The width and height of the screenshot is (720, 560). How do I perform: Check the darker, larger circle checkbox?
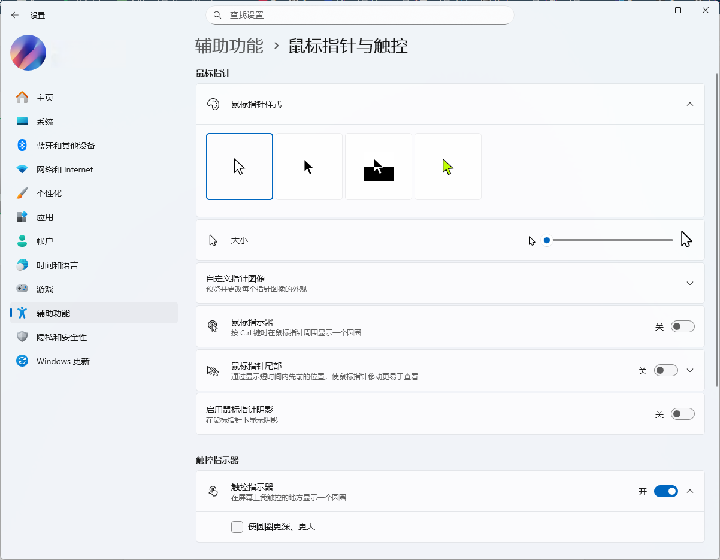237,527
